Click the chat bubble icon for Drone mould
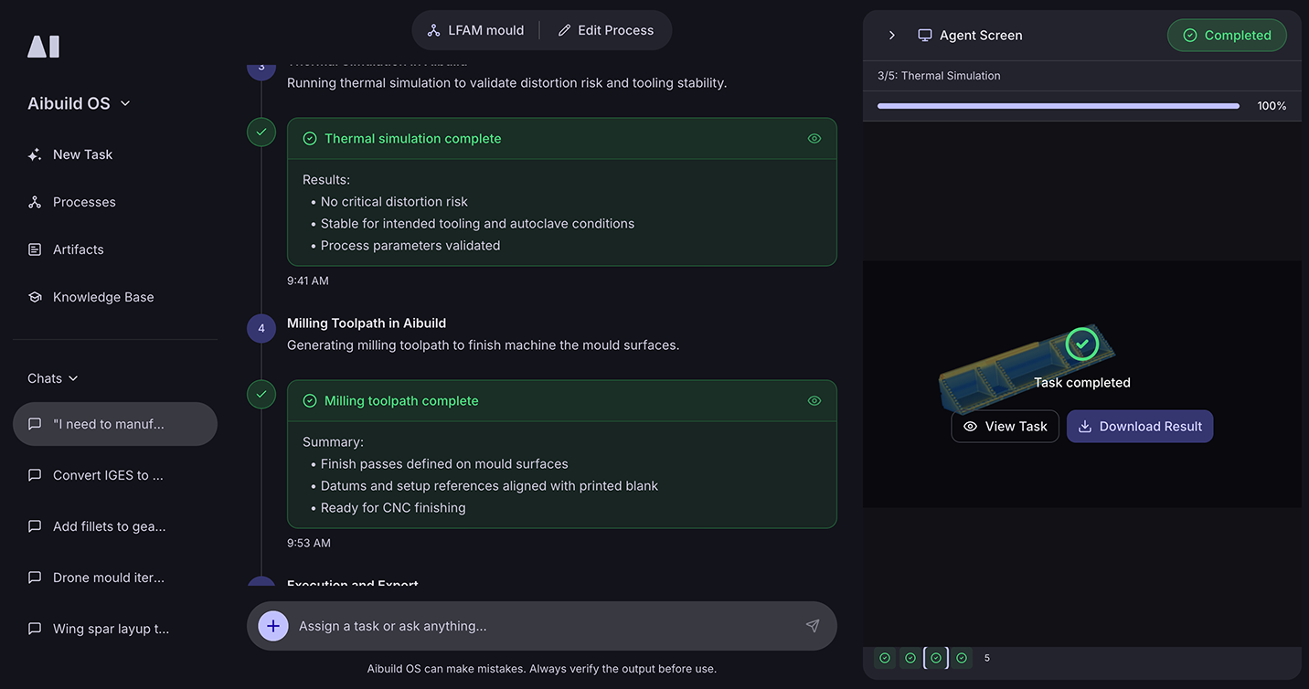Screen dimensions: 1309x689 (x=35, y=578)
